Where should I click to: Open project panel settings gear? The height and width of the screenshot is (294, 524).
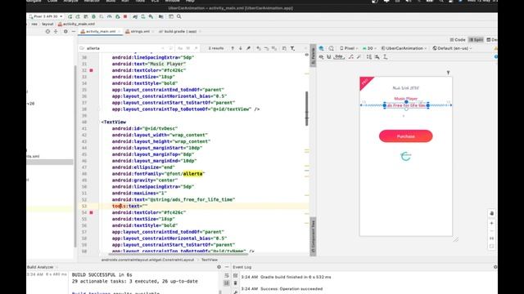pyautogui.click(x=65, y=31)
